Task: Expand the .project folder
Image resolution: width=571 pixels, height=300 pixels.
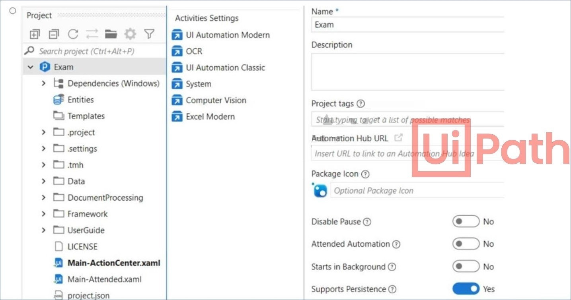Action: pyautogui.click(x=44, y=132)
